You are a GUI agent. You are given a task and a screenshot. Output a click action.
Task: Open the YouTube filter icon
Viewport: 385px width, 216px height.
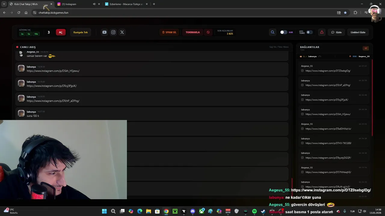(x=104, y=32)
